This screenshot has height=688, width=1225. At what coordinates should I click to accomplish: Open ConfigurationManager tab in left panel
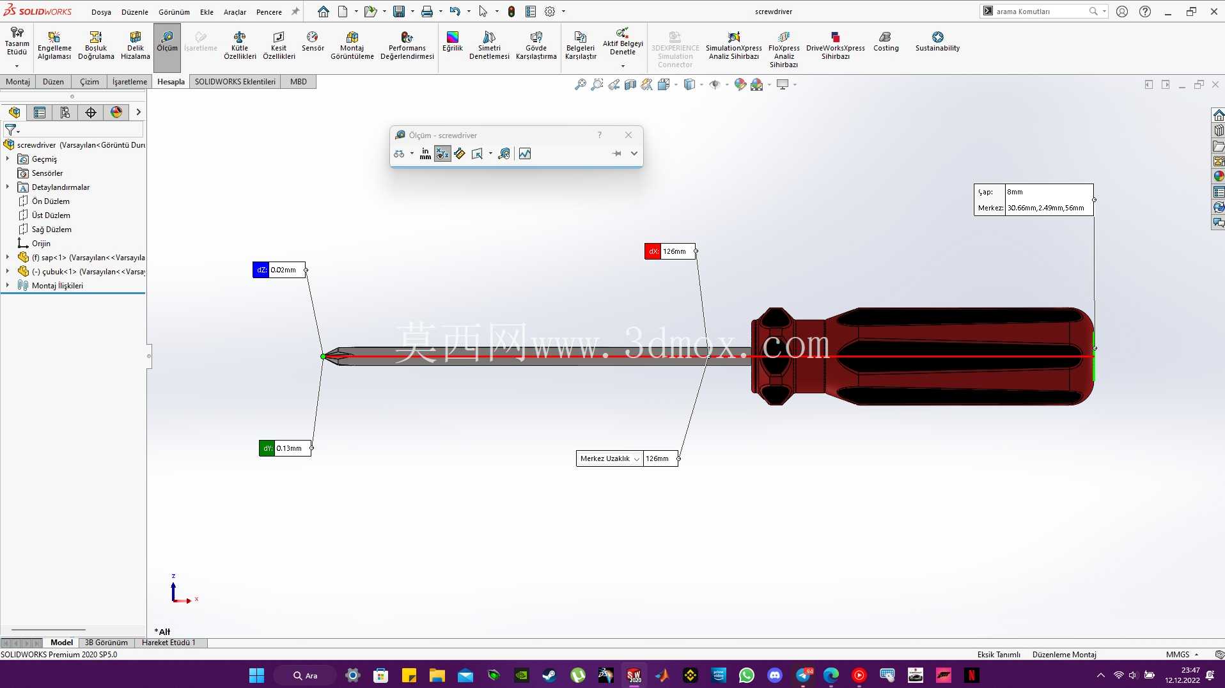click(65, 113)
